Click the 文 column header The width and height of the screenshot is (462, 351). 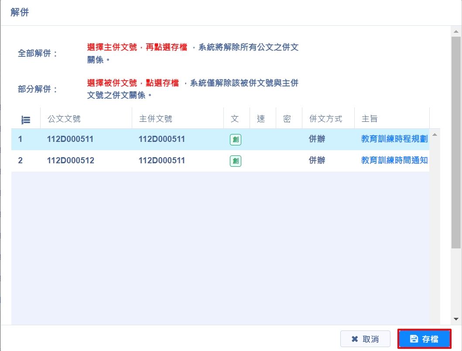[235, 119]
